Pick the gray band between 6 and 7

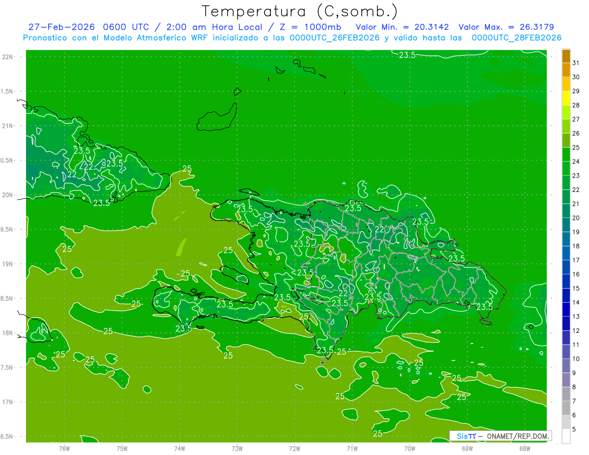[566, 408]
